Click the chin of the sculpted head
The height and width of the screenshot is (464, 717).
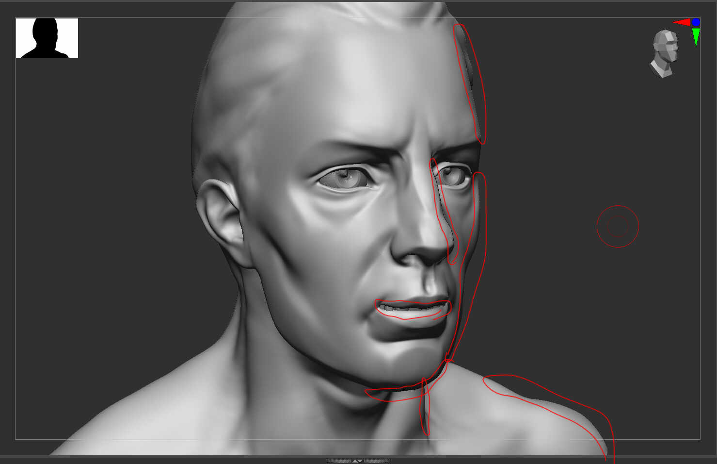tap(402, 362)
